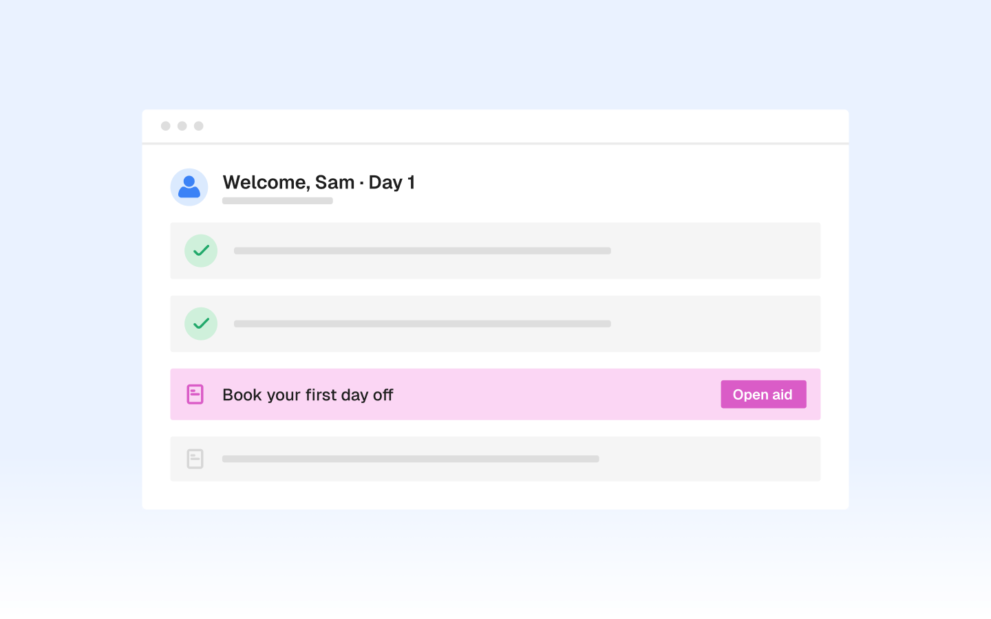Click Sam's blue user avatar icon

tap(189, 187)
